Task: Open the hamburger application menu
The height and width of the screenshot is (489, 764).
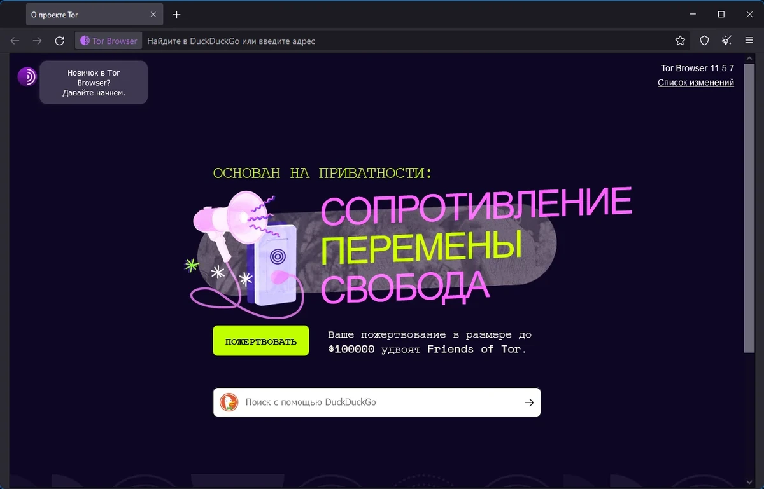Action: 749,41
